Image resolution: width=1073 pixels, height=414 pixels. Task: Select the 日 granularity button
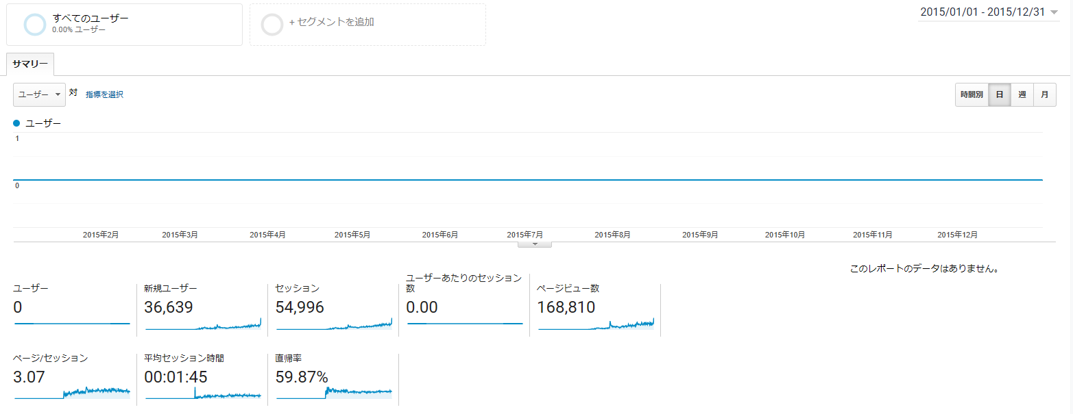coord(999,94)
